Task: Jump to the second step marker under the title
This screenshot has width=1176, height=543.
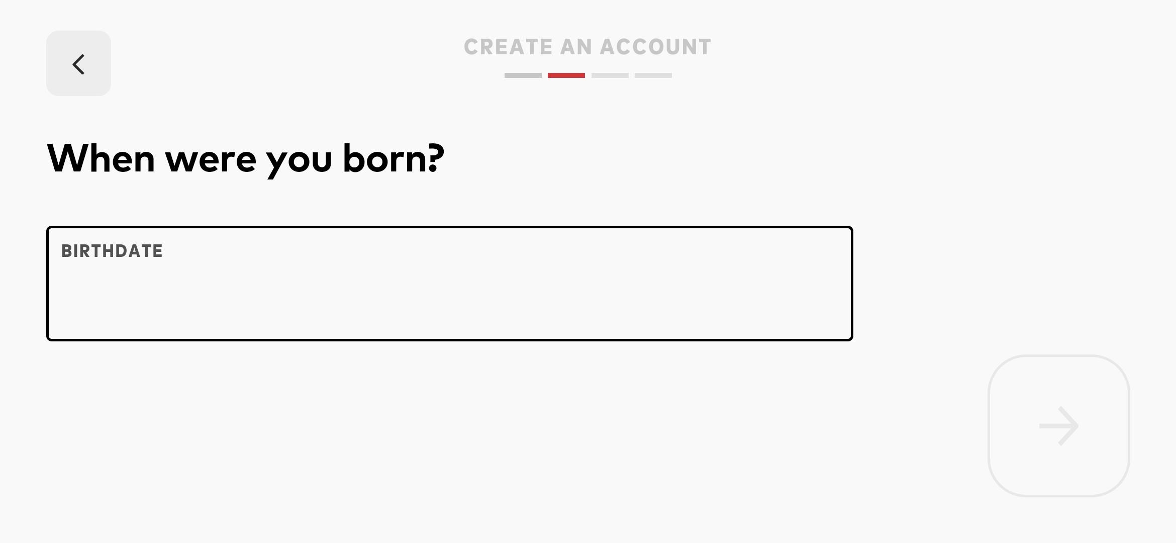Action: coord(566,75)
